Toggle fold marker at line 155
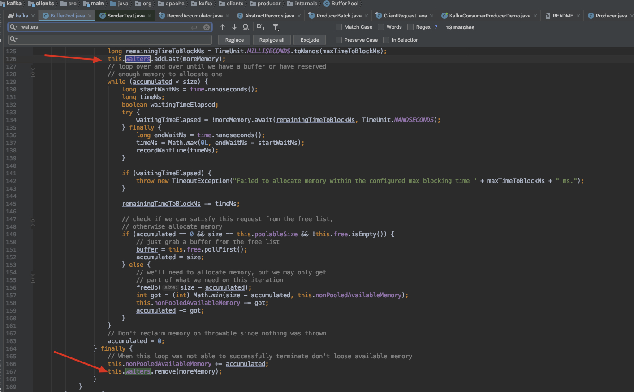 [33, 280]
